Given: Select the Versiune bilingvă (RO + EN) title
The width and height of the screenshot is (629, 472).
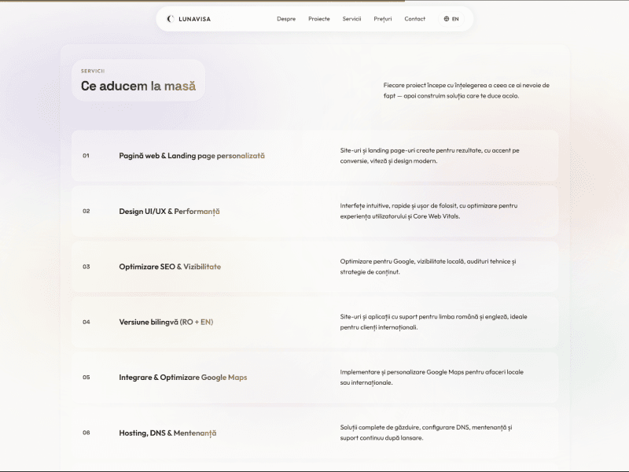Looking at the screenshot, I should click(166, 322).
